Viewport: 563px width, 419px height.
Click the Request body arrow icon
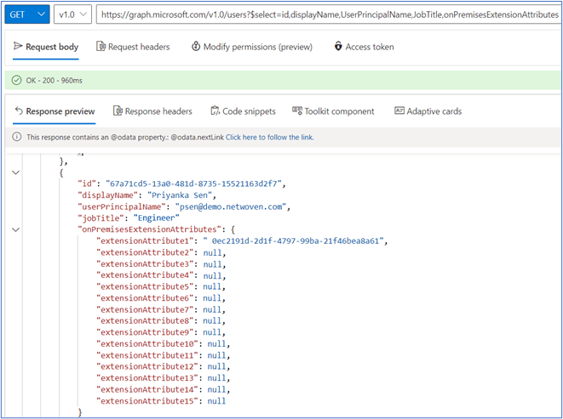18,46
